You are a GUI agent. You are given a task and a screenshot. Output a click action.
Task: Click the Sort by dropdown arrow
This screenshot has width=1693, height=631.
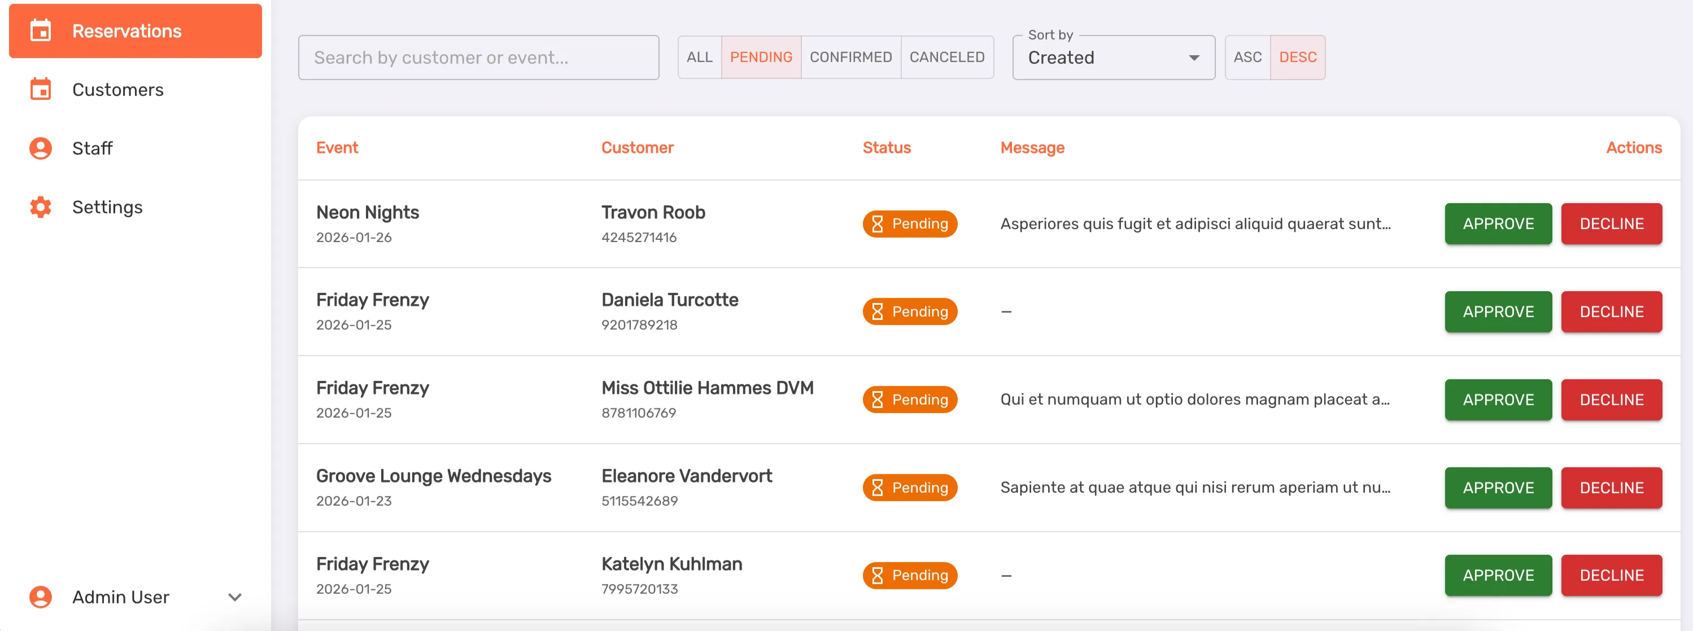(x=1193, y=58)
